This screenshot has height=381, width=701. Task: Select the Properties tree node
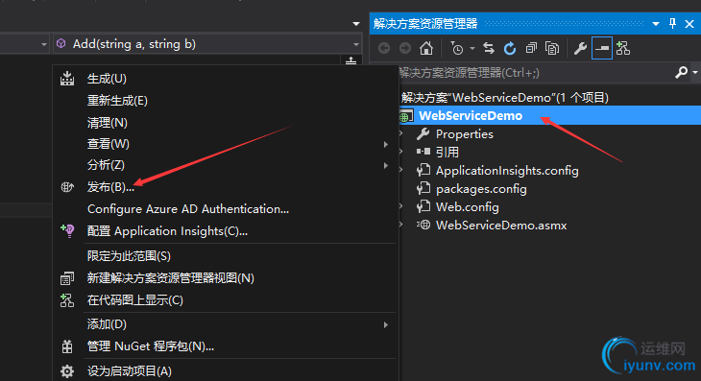[465, 134]
